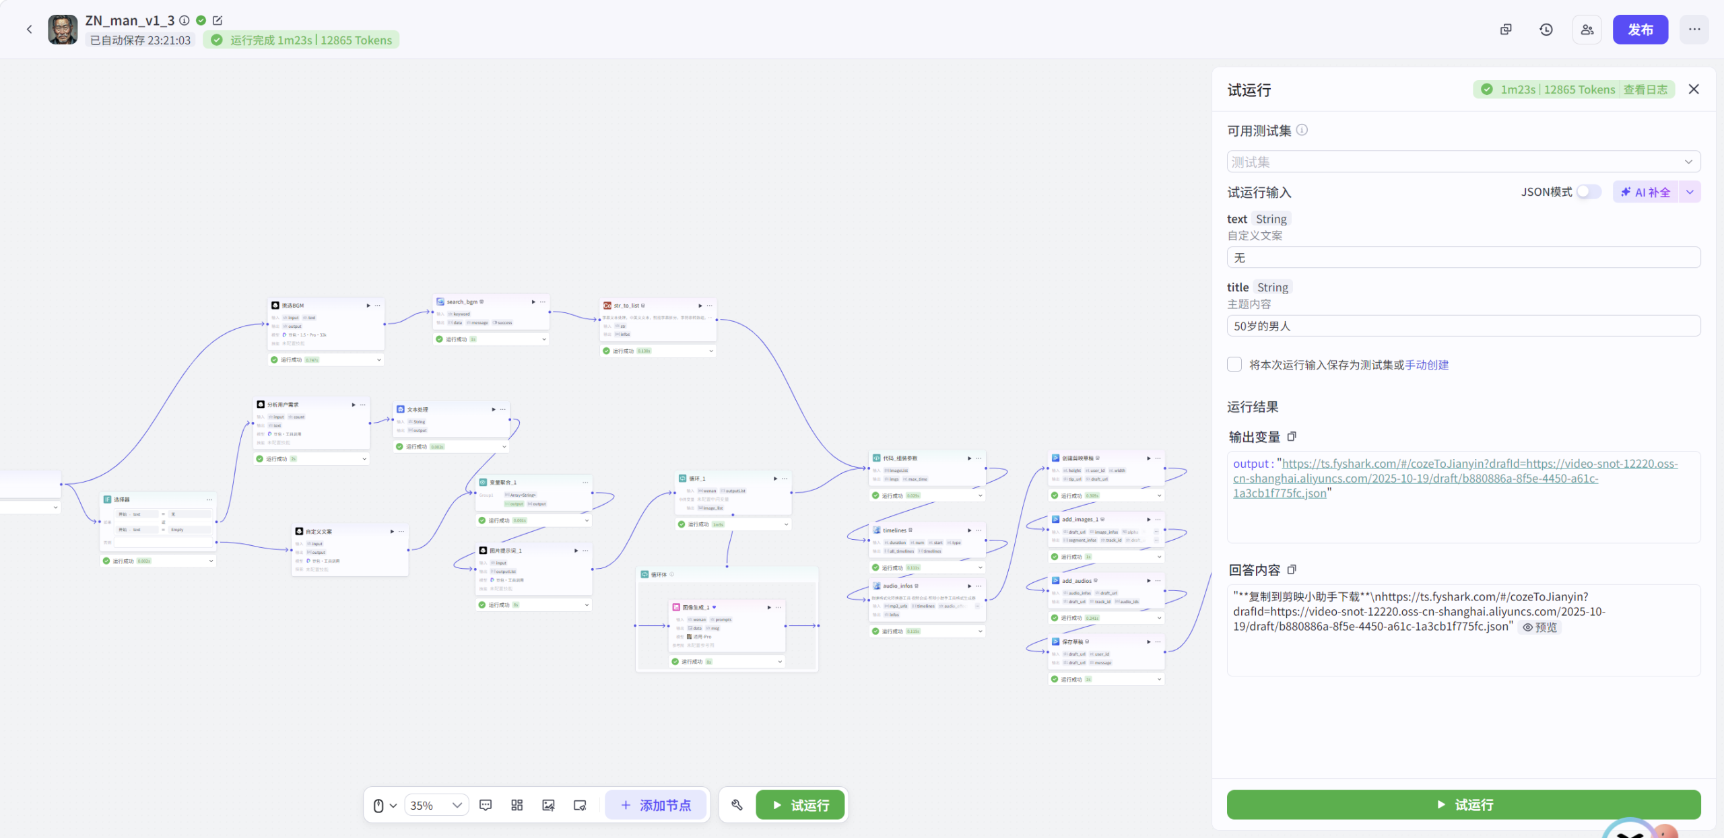Click the comment bubble icon in bottom toolbar
The image size is (1724, 838).
coord(486,805)
